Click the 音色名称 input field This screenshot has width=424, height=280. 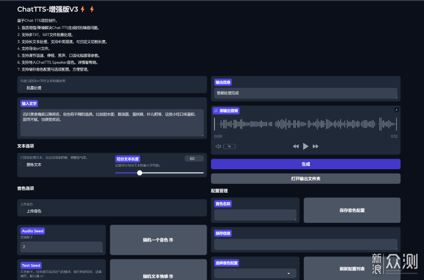coord(255,215)
